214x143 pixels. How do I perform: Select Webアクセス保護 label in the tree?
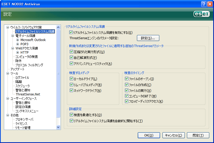point(27,48)
